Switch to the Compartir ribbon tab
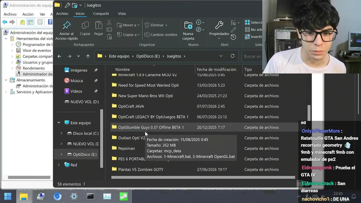Viewport: 361px width, 203px height. 101,14
